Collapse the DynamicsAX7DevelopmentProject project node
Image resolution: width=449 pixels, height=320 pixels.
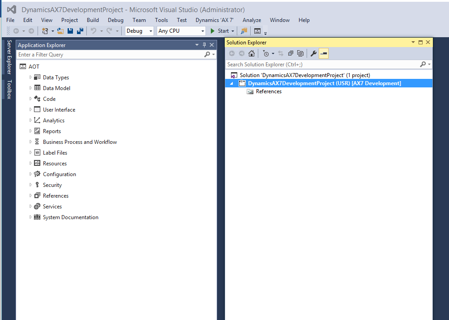pos(231,83)
